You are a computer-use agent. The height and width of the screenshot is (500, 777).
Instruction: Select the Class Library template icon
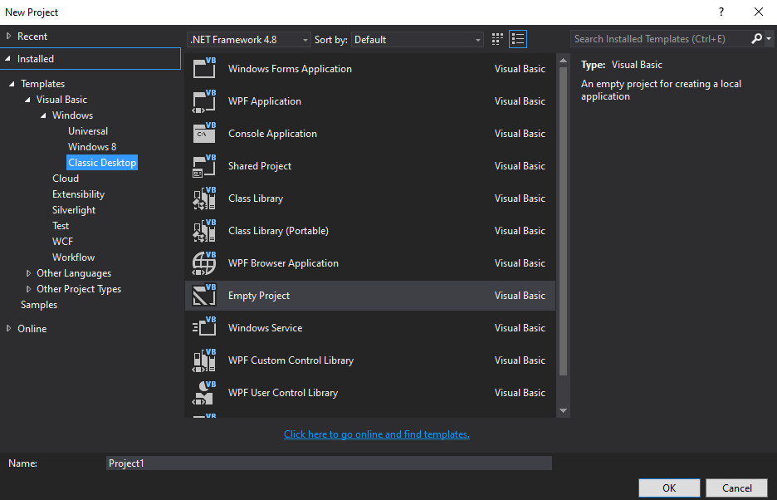(x=204, y=198)
